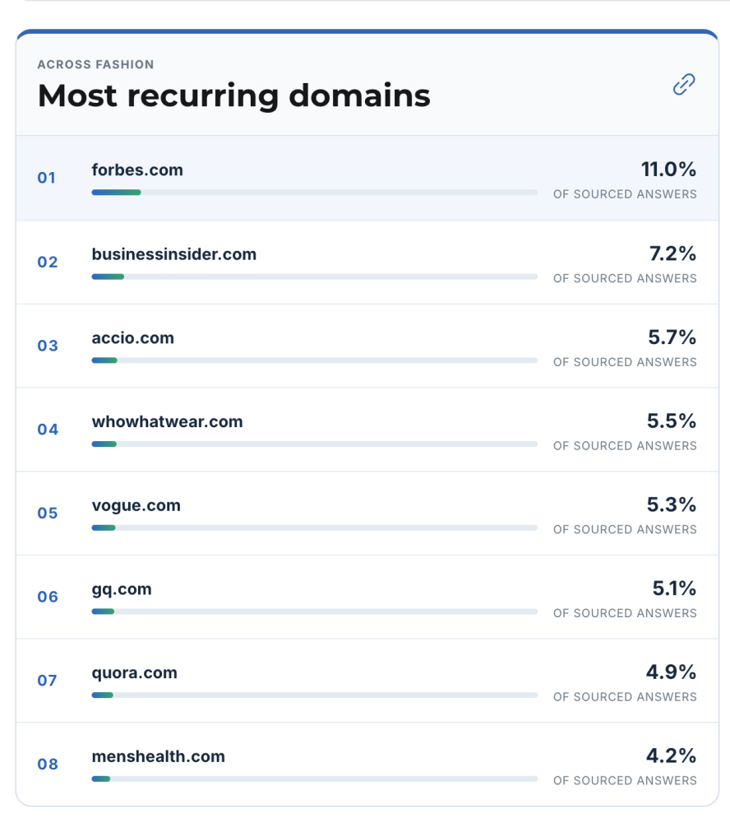Select the whowhatwear.com domain name
The image size is (730, 823).
tap(168, 421)
